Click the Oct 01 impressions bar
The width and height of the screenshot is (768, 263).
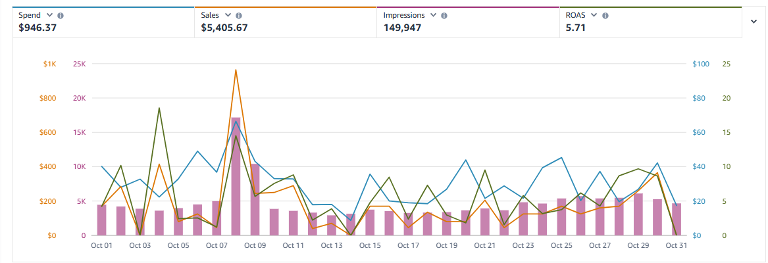click(x=101, y=220)
